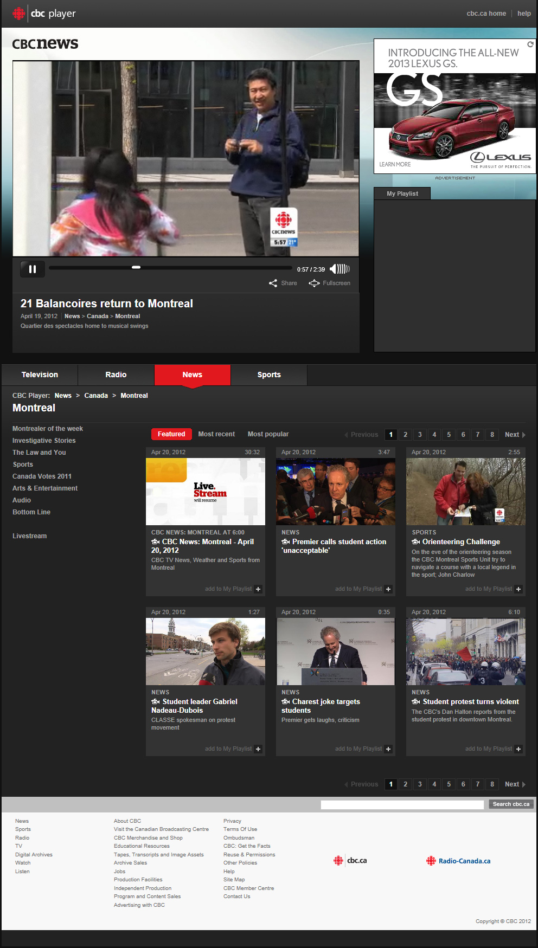Click Canada in the CBC Player breadcrumb
The height and width of the screenshot is (948, 538).
tap(96, 396)
